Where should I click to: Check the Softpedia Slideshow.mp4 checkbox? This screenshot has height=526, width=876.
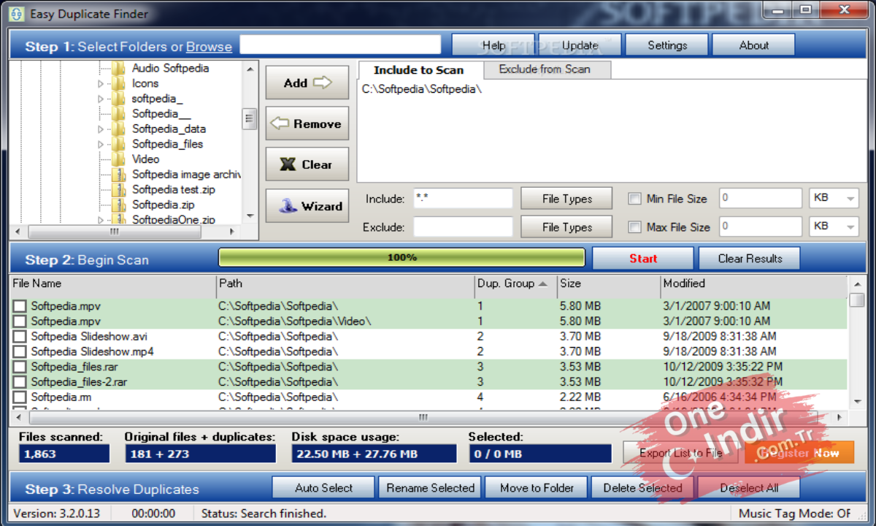coord(20,351)
